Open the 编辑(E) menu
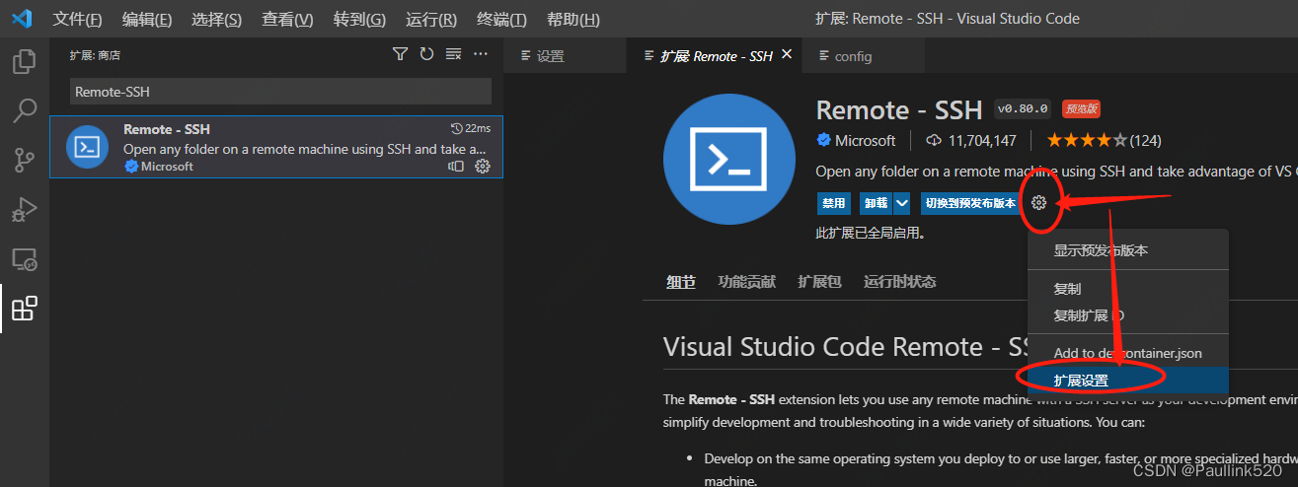The height and width of the screenshot is (487, 1298). [147, 19]
